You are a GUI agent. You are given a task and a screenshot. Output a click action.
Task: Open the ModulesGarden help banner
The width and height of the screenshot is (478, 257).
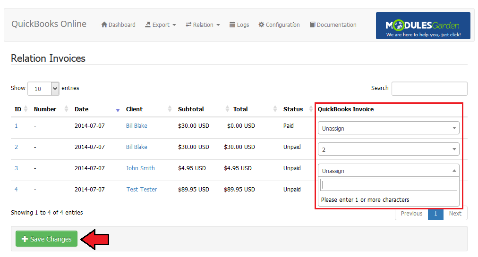(423, 25)
